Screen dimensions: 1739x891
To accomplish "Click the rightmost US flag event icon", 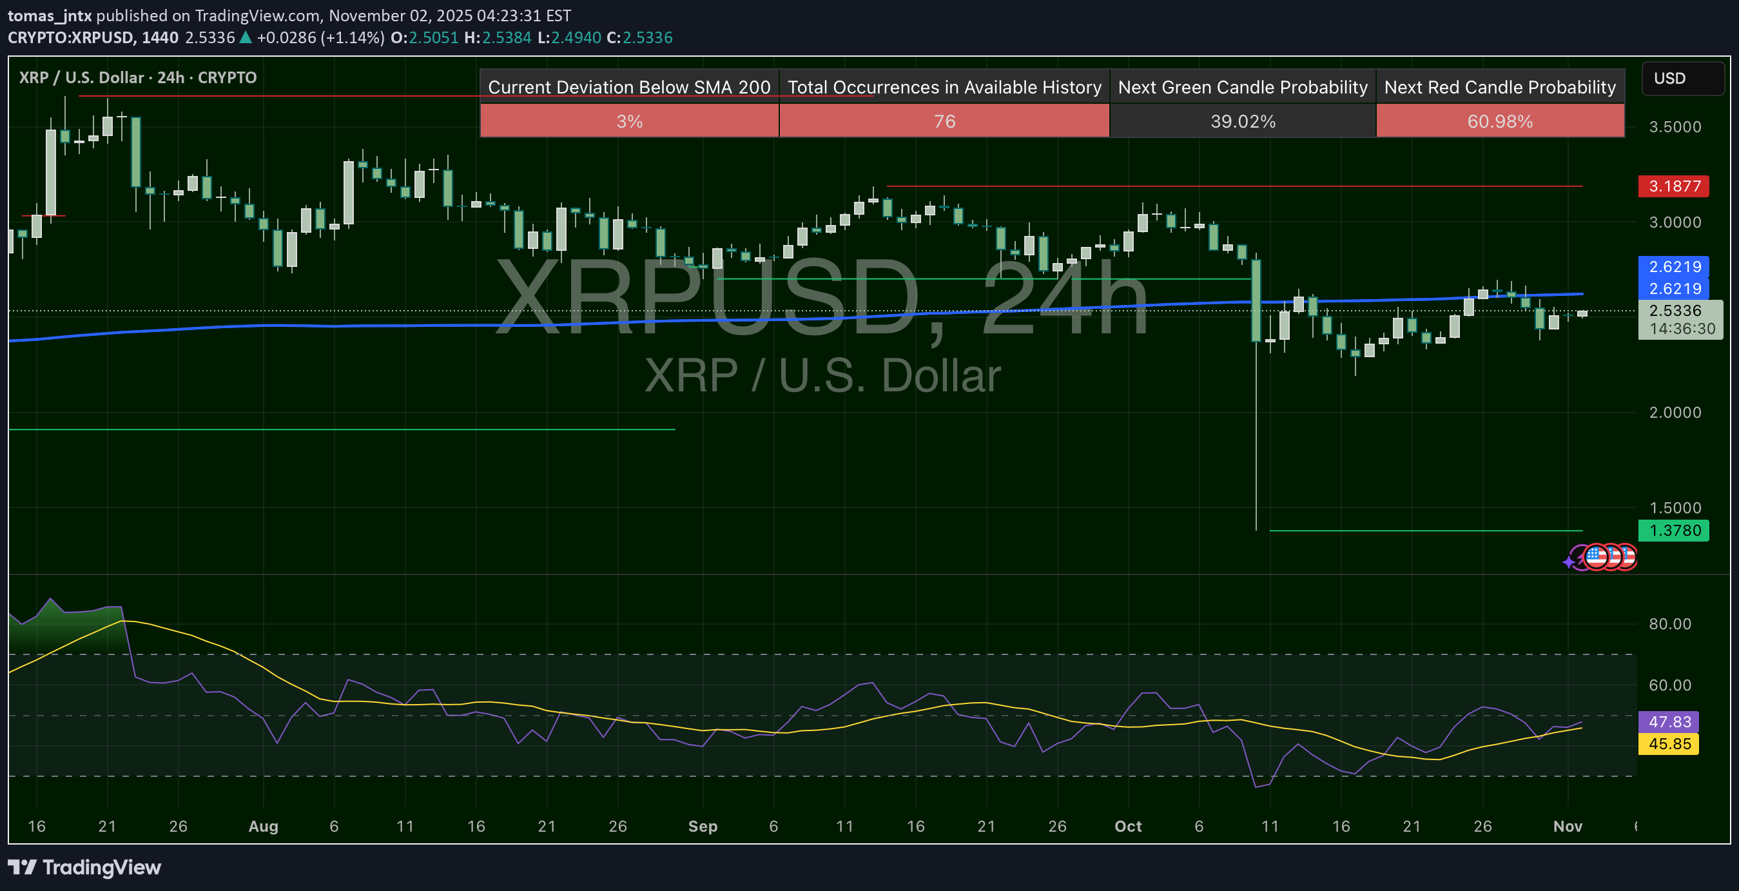I will 1629,558.
